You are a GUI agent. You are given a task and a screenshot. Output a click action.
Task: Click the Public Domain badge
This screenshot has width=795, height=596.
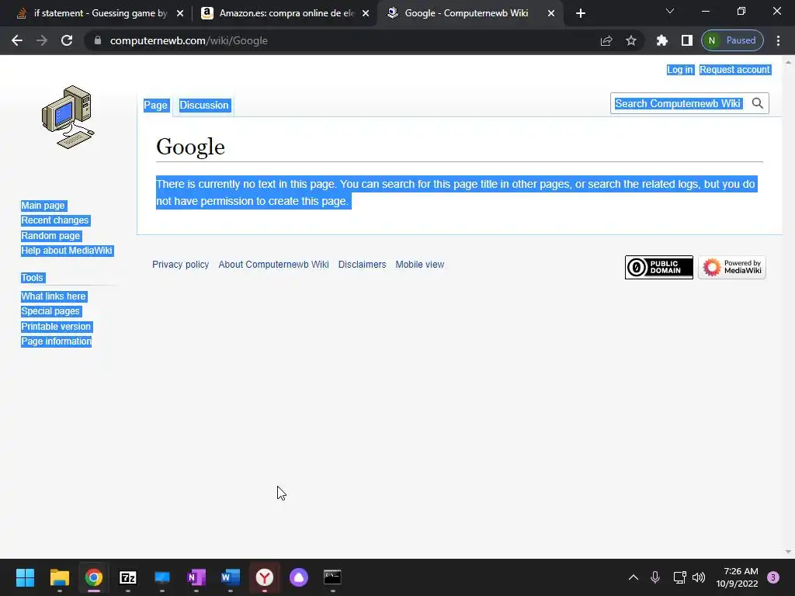658,267
